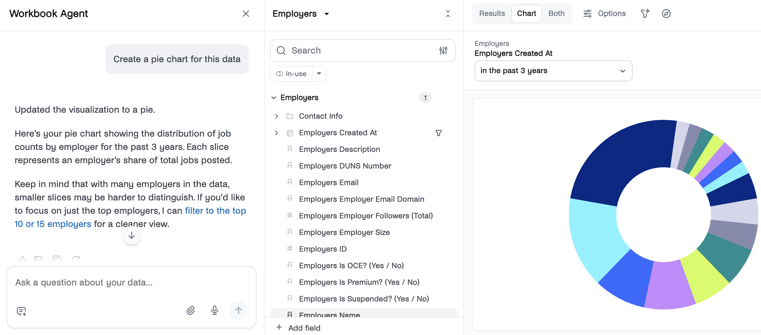Jump to the latest message arrow
The width and height of the screenshot is (761, 335).
(132, 235)
